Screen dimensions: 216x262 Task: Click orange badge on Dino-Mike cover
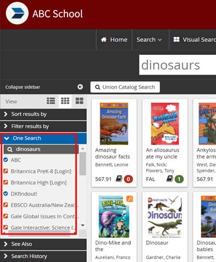[130, 199]
